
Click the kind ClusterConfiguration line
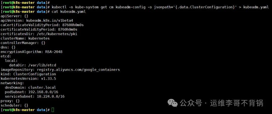(28, 74)
